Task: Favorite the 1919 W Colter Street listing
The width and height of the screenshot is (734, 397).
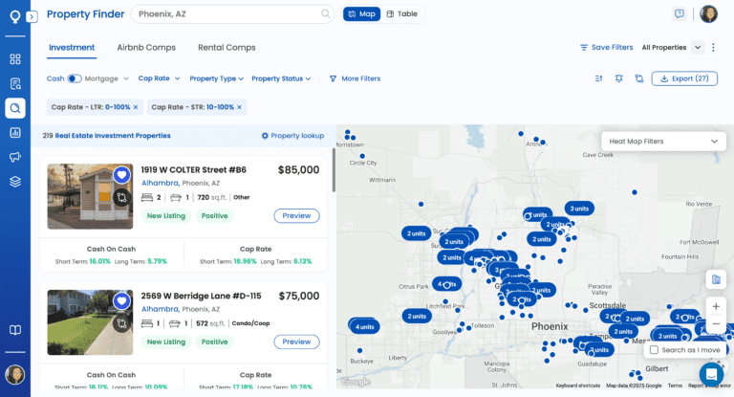Action: pyautogui.click(x=121, y=175)
